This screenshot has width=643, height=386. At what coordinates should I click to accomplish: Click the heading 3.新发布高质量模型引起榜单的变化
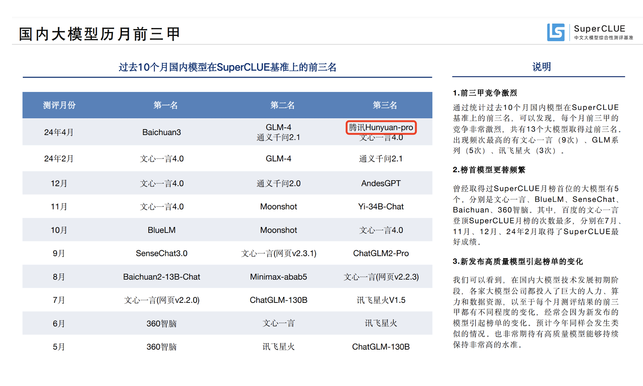[x=517, y=261]
